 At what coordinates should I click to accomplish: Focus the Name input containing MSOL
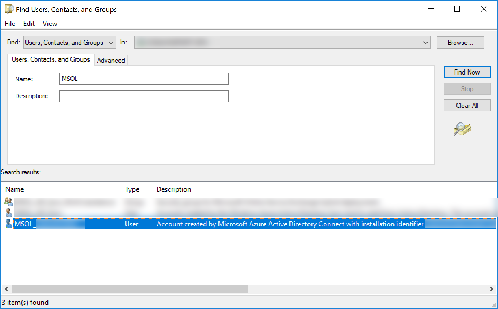(144, 79)
